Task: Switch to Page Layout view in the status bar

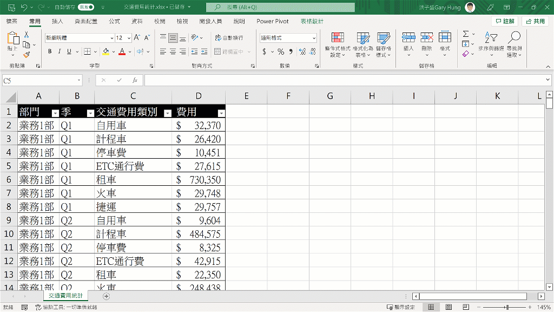Action: [x=449, y=307]
